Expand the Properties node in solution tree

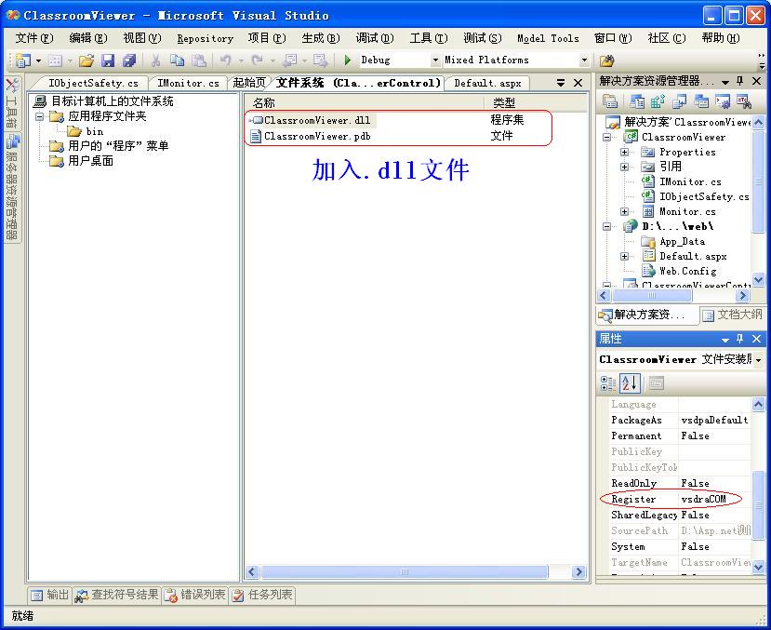tap(624, 152)
